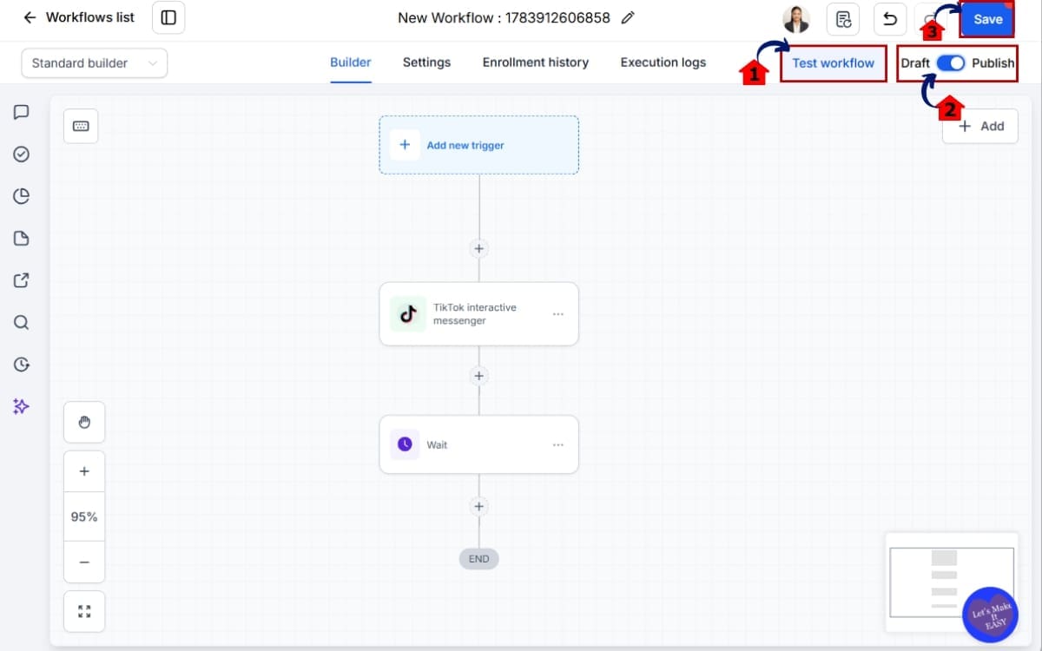Open the version history notes icon
Image resolution: width=1042 pixels, height=651 pixels.
[843, 19]
